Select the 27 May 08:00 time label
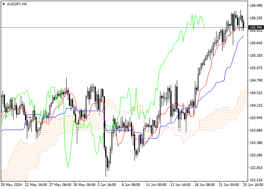 pyautogui.click(x=61, y=185)
